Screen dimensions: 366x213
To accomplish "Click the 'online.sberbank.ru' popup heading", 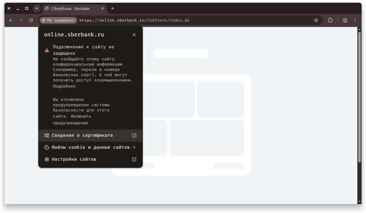I will [74, 35].
